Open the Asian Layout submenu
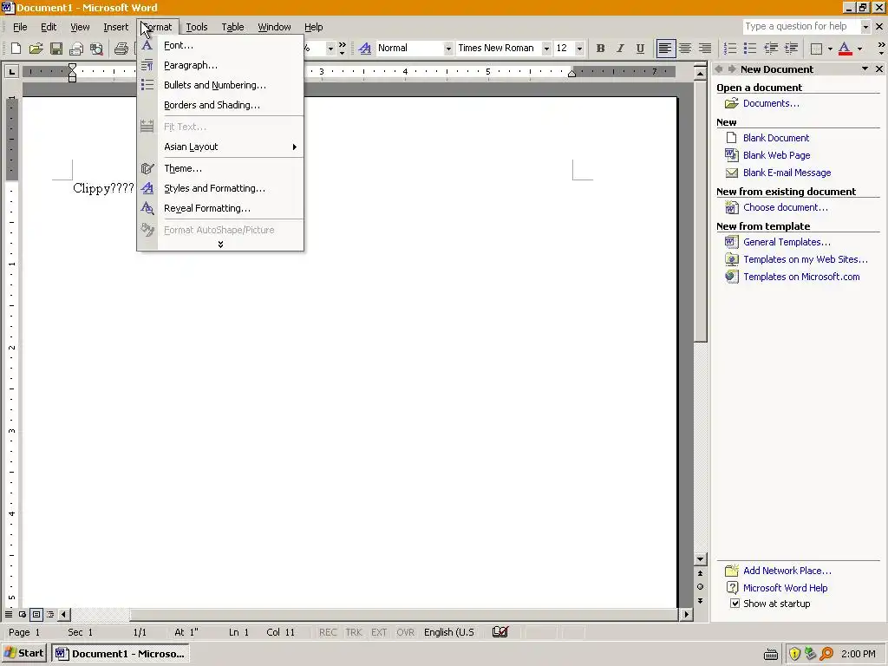 tap(220, 147)
